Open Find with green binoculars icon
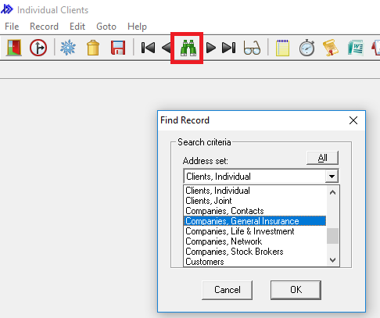380x318 pixels. [x=188, y=48]
